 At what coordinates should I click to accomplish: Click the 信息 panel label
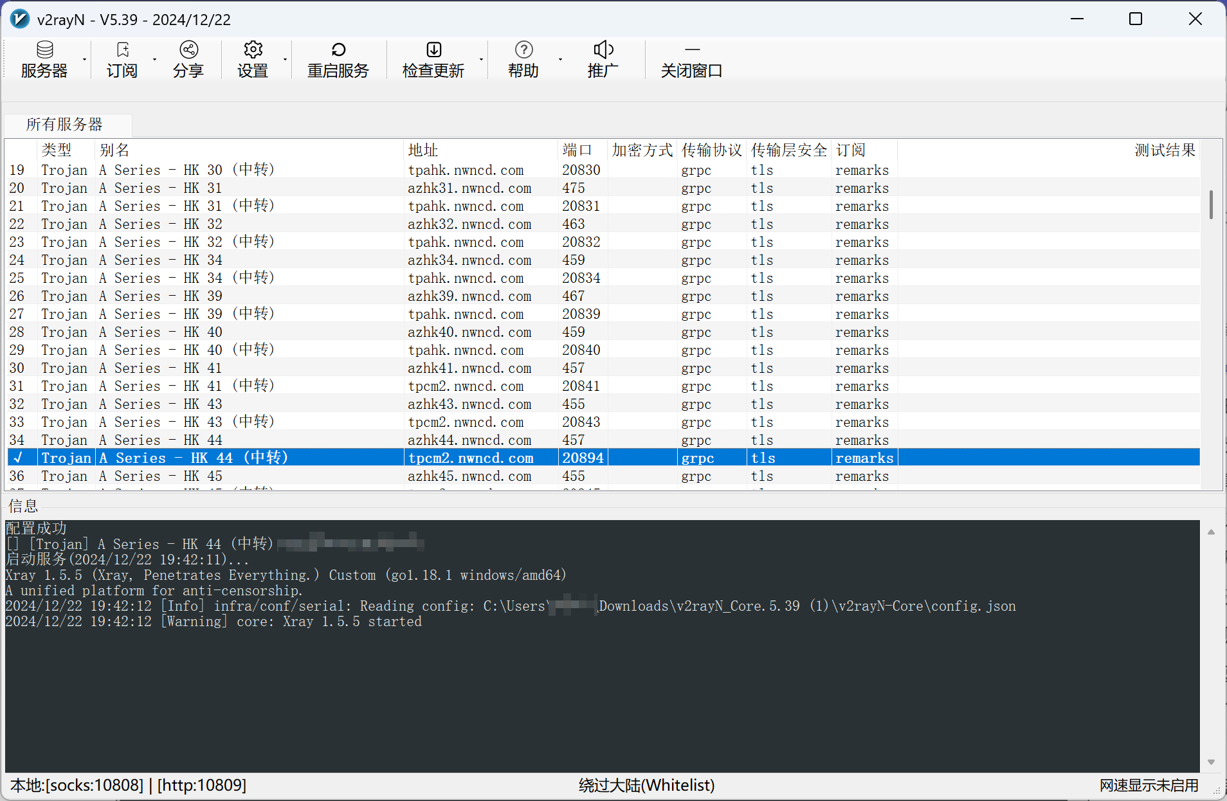[23, 506]
